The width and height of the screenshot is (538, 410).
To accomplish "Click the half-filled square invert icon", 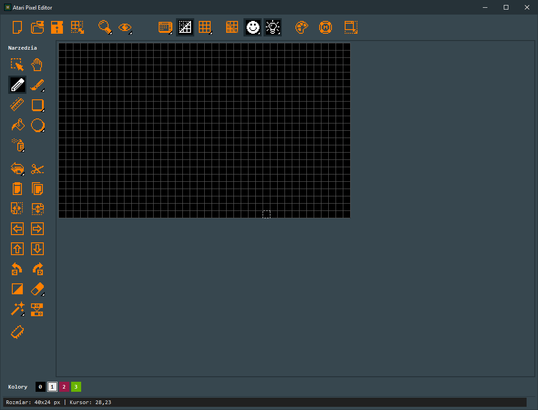I will pos(17,289).
